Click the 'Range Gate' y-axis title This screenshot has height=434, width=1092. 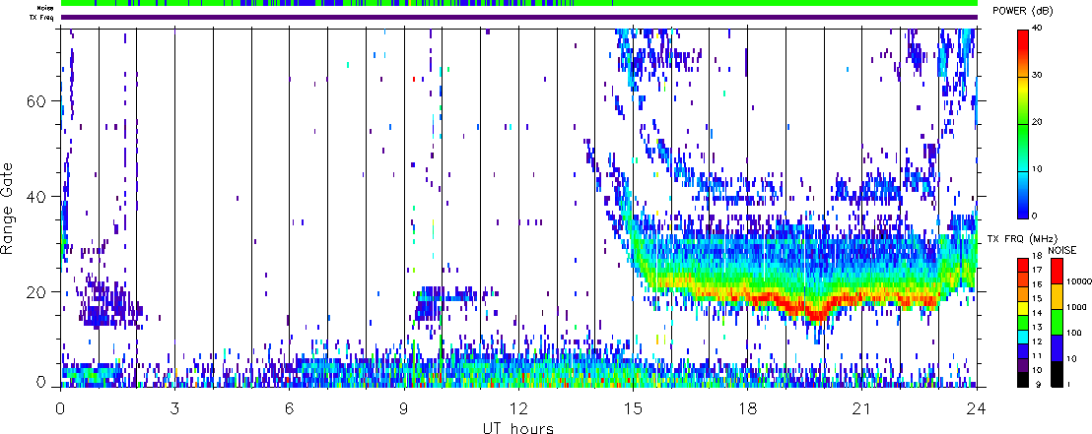(8, 207)
